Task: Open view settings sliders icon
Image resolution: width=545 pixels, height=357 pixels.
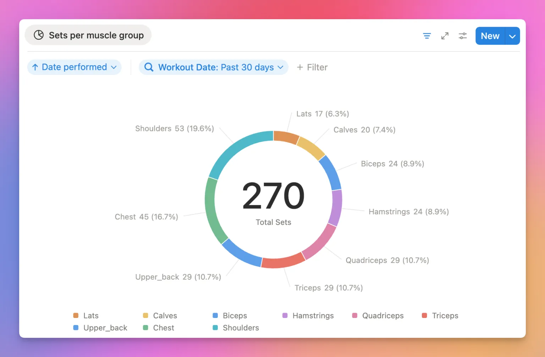Action: pos(463,36)
